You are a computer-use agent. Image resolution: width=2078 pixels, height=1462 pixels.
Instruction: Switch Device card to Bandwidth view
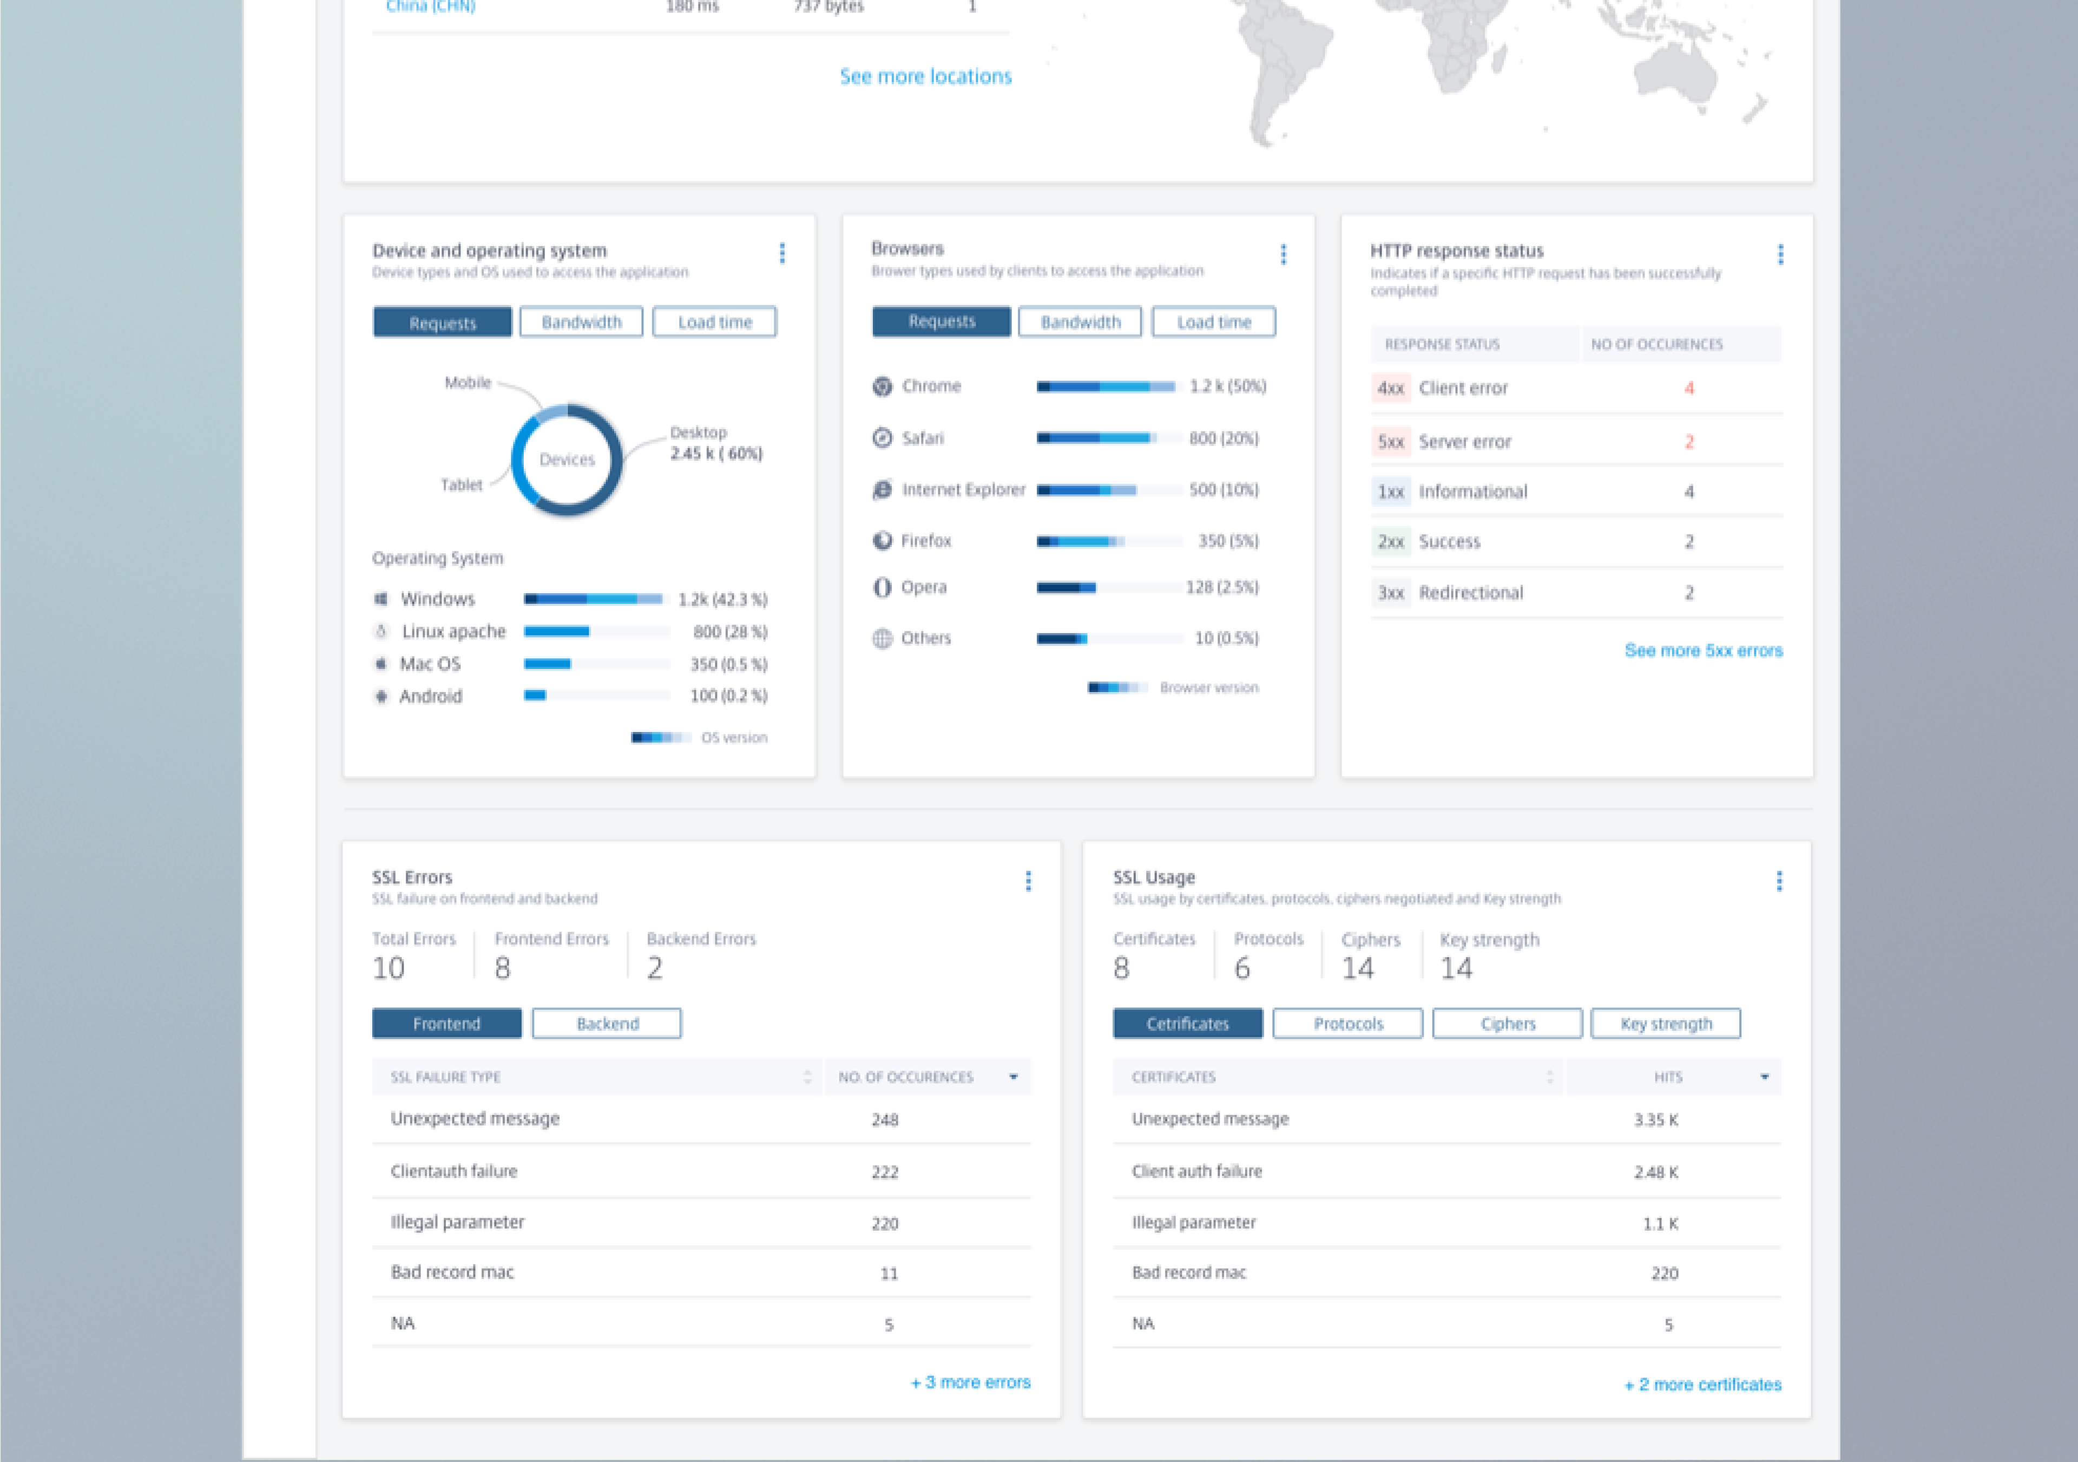coord(581,322)
